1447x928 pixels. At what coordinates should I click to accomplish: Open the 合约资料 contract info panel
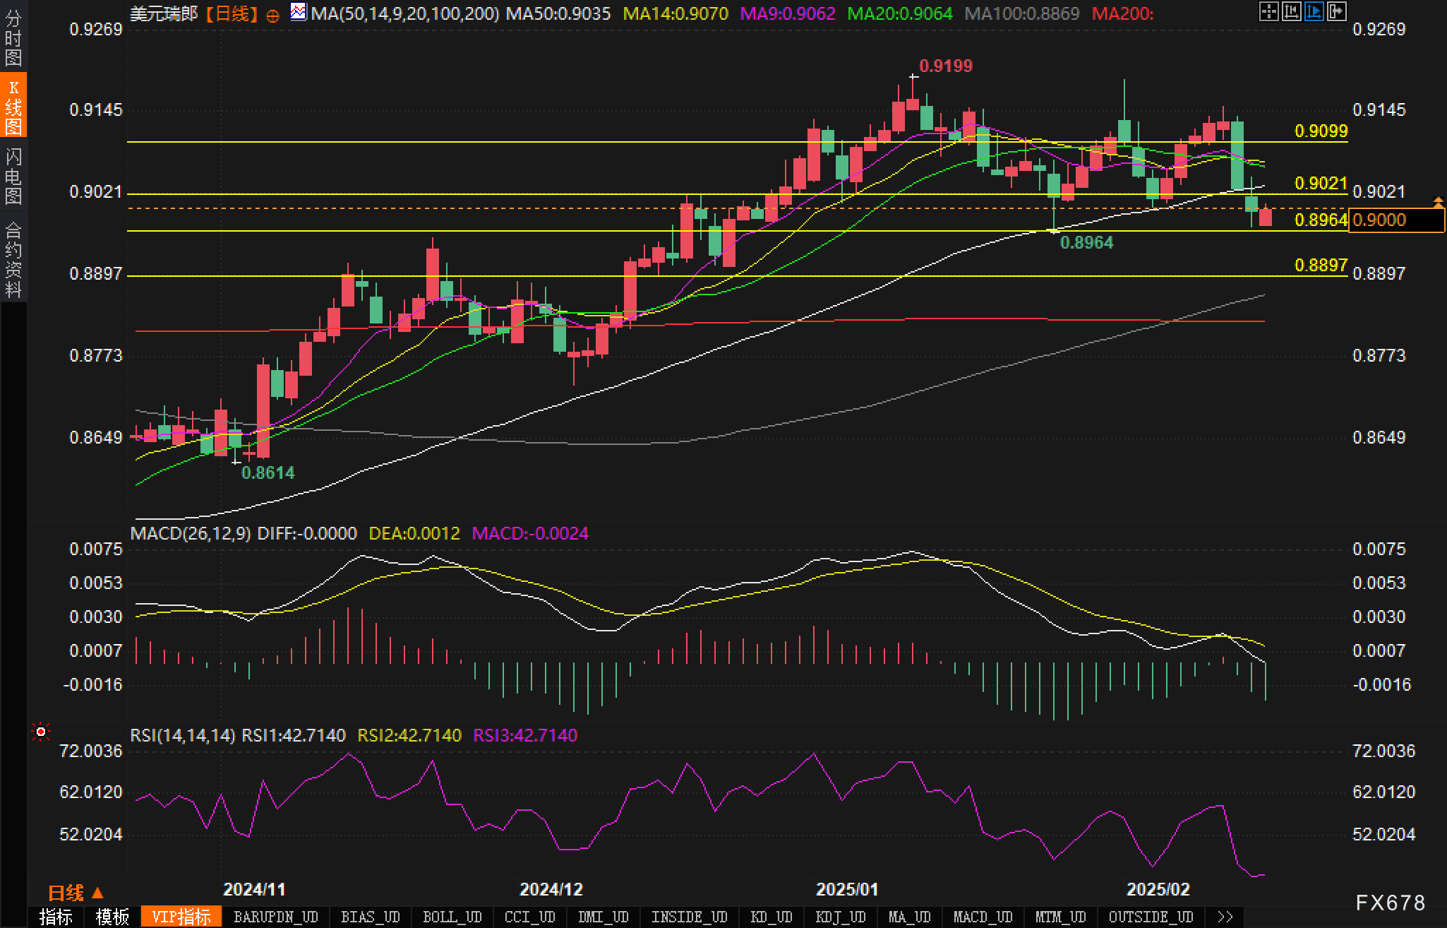pos(13,258)
